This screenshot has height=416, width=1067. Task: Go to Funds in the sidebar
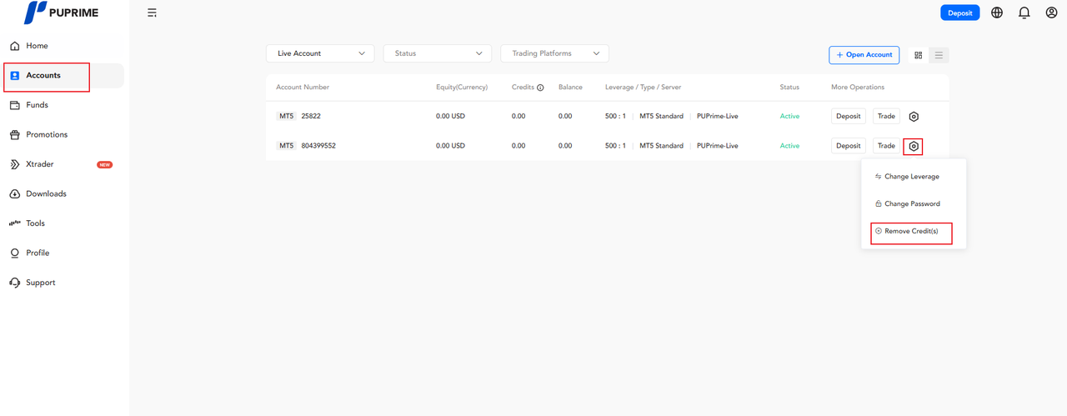(37, 105)
